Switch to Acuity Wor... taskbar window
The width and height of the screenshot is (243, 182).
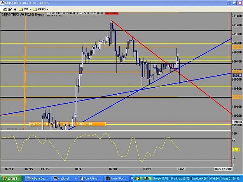point(117,179)
